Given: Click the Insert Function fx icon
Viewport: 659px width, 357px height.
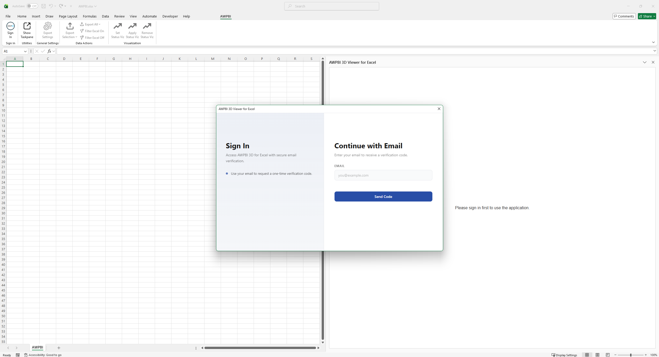Looking at the screenshot, I should [49, 51].
